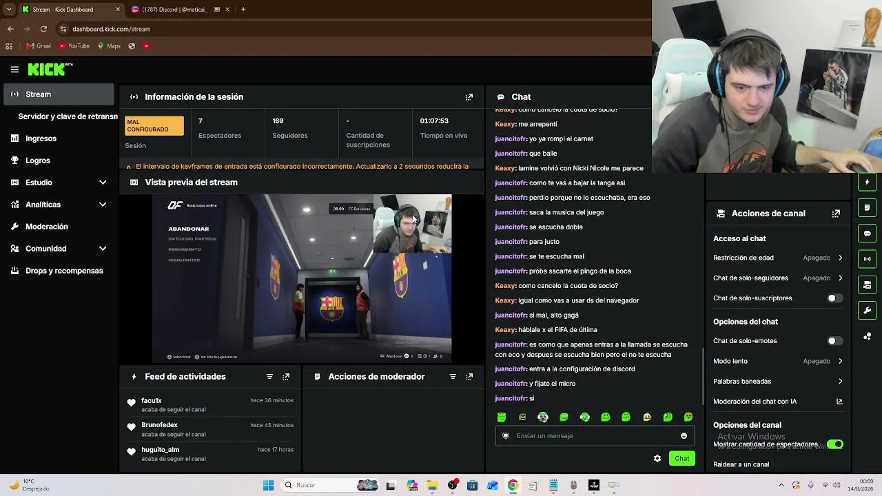Pop out the Feed de actividades panel
Screen dimensions: 882x496
coord(286,377)
